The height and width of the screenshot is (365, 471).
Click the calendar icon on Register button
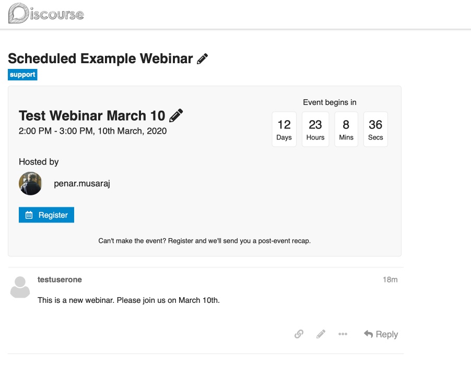pyautogui.click(x=29, y=215)
